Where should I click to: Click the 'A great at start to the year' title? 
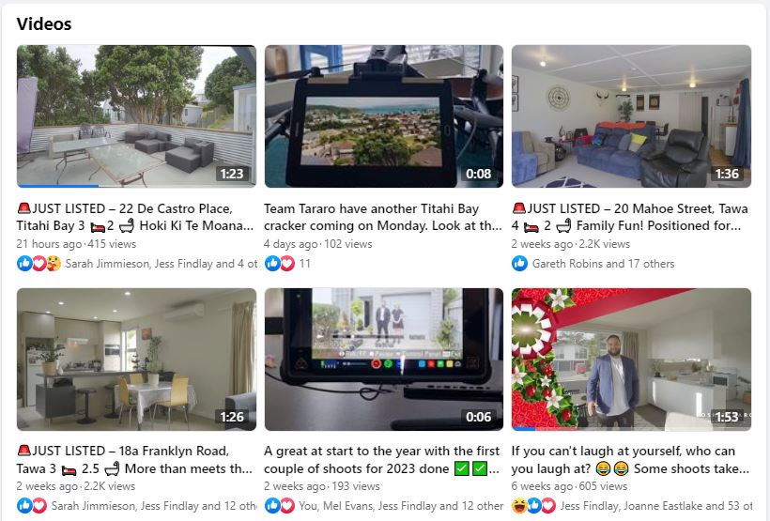tap(382, 460)
